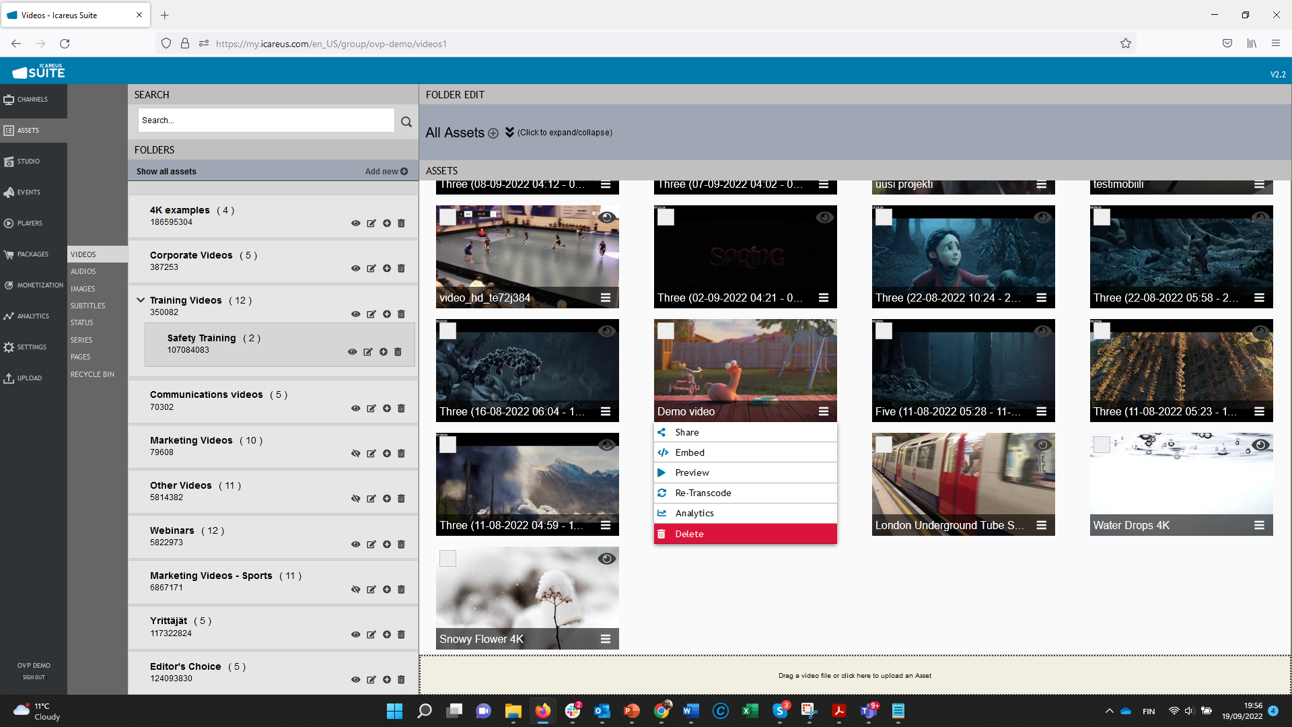Select the Water Drops 4K checkbox
Viewport: 1292px width, 727px height.
[x=1102, y=445]
